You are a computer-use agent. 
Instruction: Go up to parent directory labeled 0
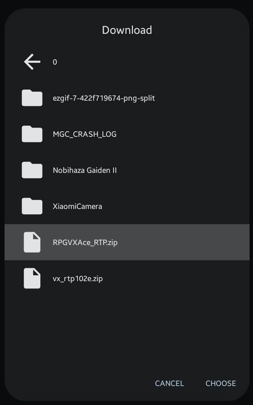[x=55, y=62]
